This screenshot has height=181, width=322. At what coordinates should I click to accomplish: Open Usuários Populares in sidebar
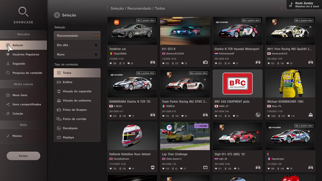(23, 54)
